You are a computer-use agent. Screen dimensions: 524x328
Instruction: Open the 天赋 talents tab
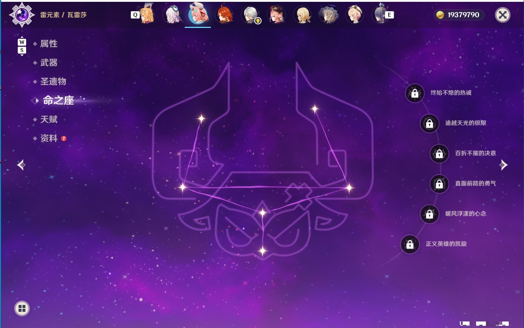pyautogui.click(x=49, y=119)
